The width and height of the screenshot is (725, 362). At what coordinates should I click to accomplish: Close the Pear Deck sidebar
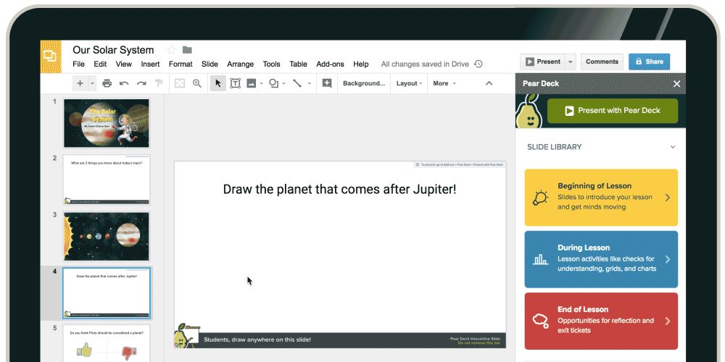coord(676,83)
